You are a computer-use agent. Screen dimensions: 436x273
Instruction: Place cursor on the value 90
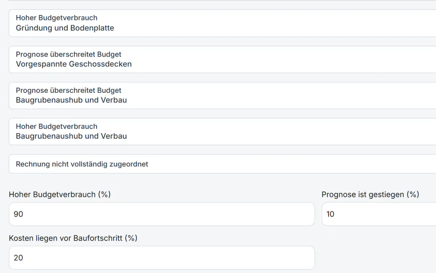click(x=18, y=214)
